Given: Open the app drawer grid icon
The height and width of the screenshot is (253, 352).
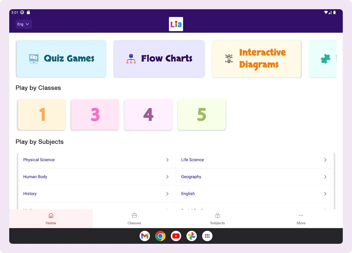Looking at the screenshot, I should (x=207, y=236).
